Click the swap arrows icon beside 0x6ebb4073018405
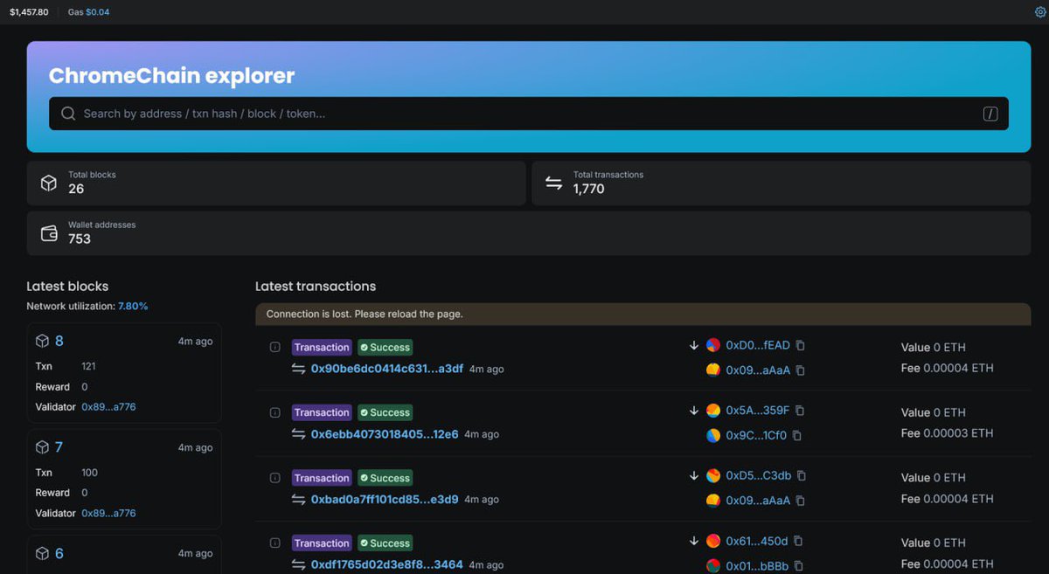Viewport: 1049px width, 574px height. [x=298, y=434]
